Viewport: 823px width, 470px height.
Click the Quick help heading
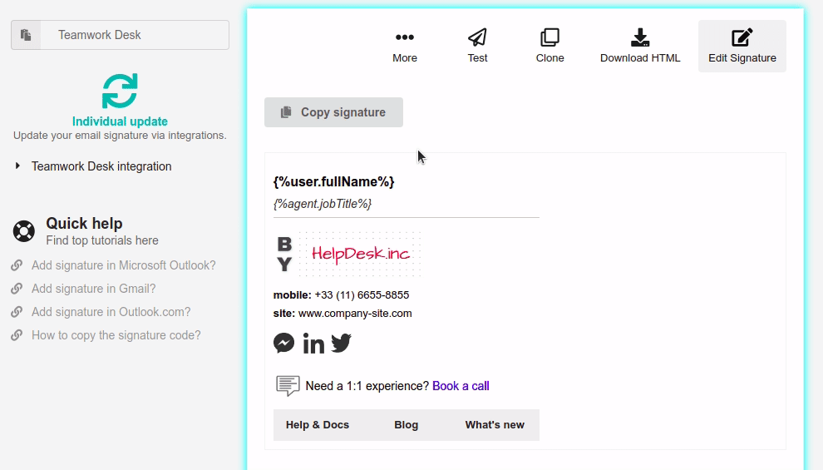[85, 223]
